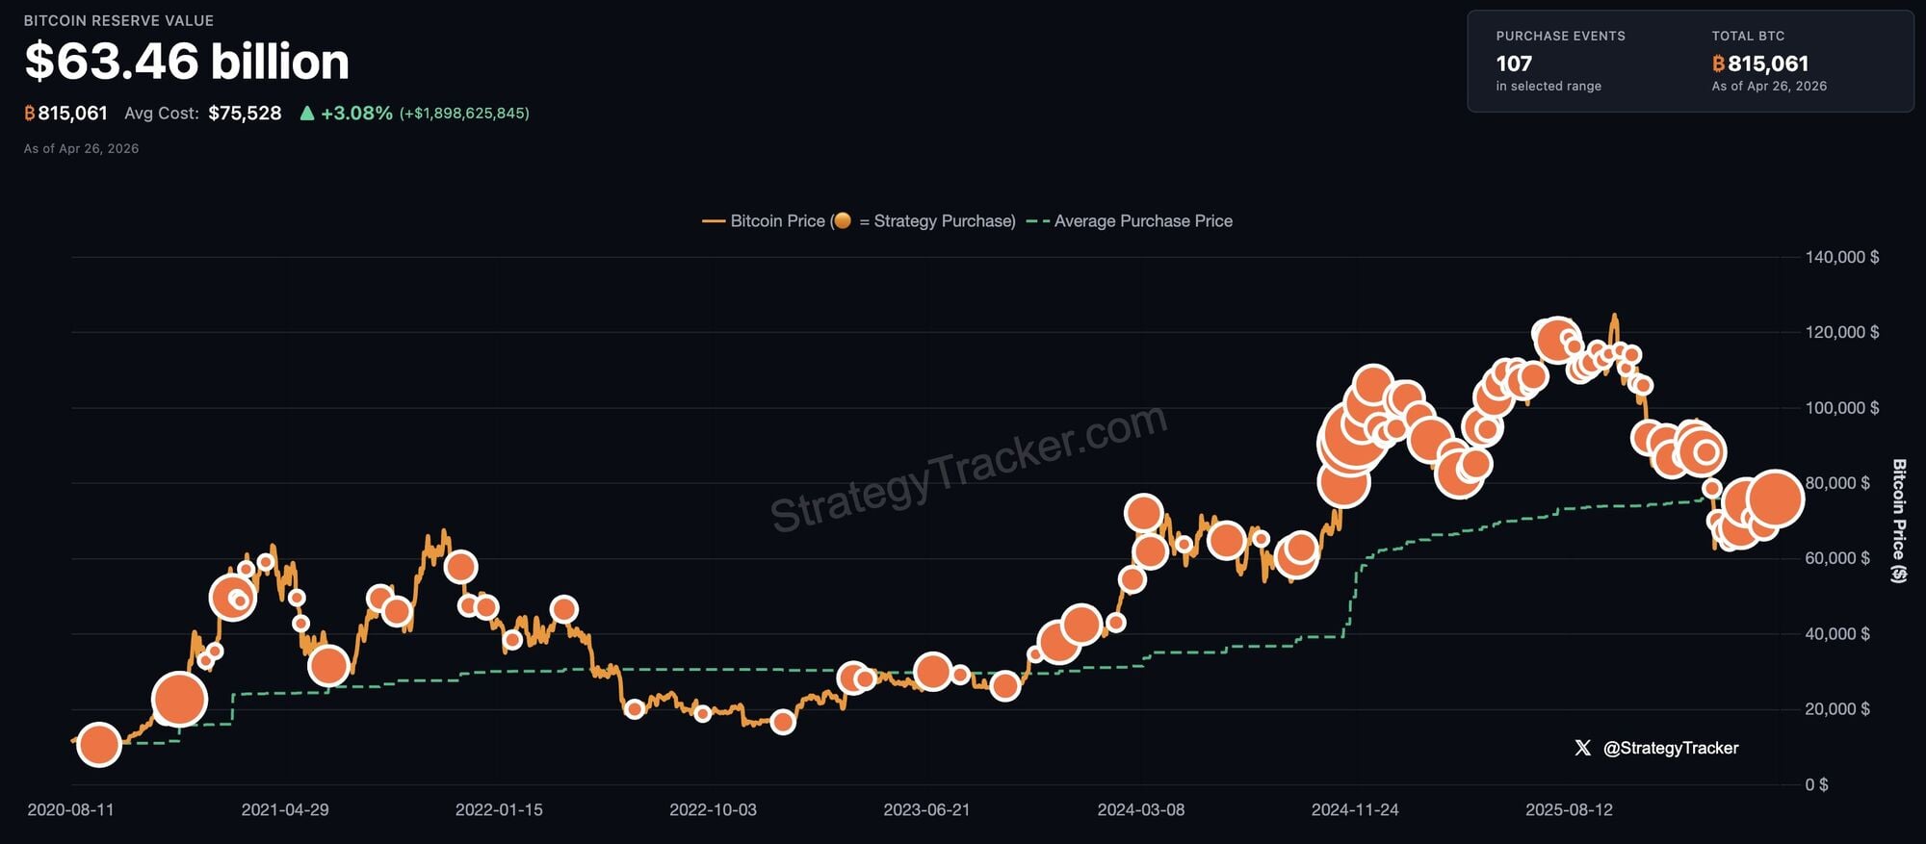Click the Bitcoin symbol in Total BTC card
The width and height of the screenshot is (1926, 844).
(x=1718, y=64)
